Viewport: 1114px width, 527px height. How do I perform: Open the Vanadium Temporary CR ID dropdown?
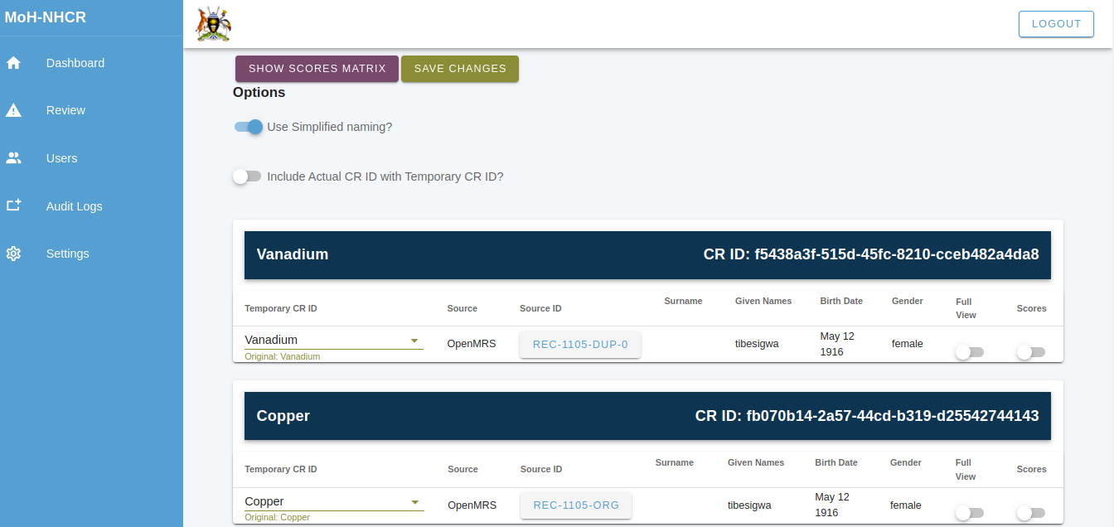333,340
